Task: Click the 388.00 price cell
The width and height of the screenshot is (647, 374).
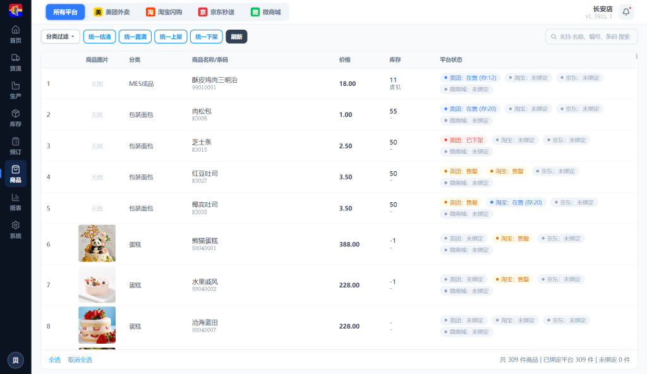Action: coord(349,244)
